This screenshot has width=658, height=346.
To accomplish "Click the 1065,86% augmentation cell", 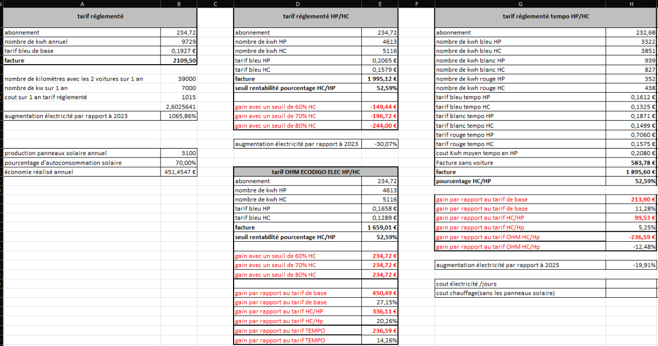I will click(179, 116).
